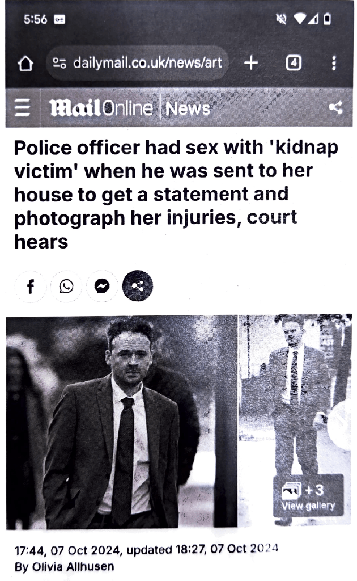This screenshot has height=581, width=357.
Task: Tap the MailOnline logo
Action: (101, 108)
